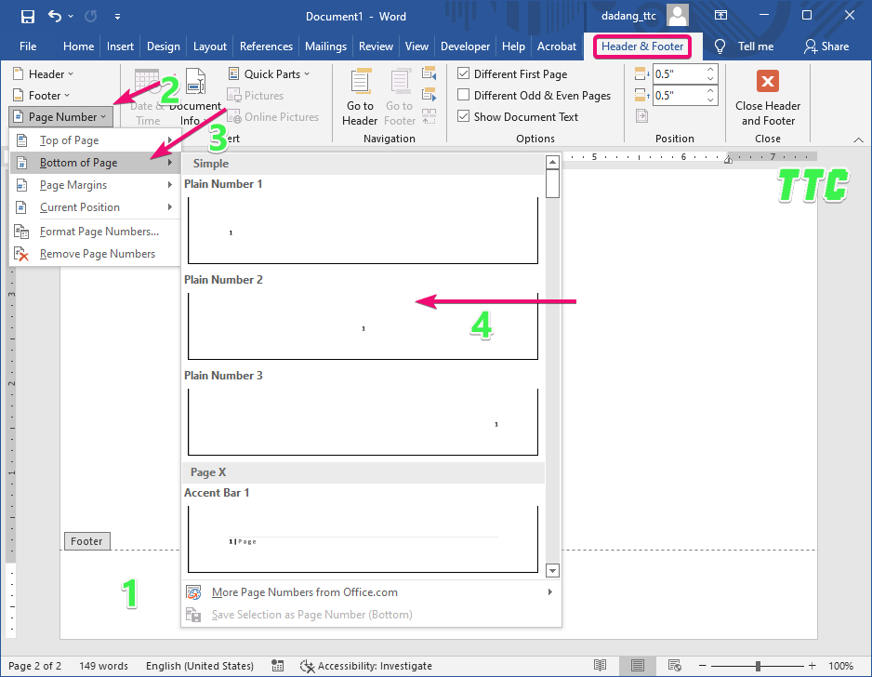Click the zoom slider in status bar
The image size is (872, 677).
[x=758, y=666]
